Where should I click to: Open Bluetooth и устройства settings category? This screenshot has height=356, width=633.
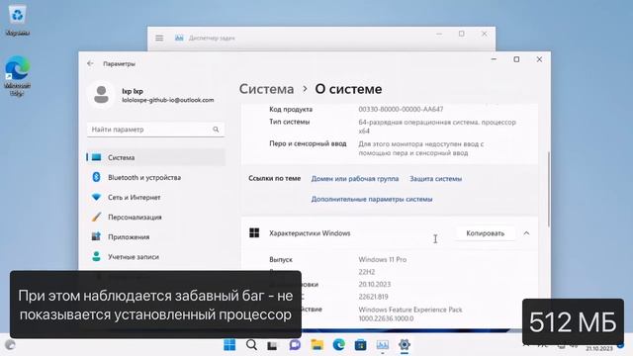[156, 177]
